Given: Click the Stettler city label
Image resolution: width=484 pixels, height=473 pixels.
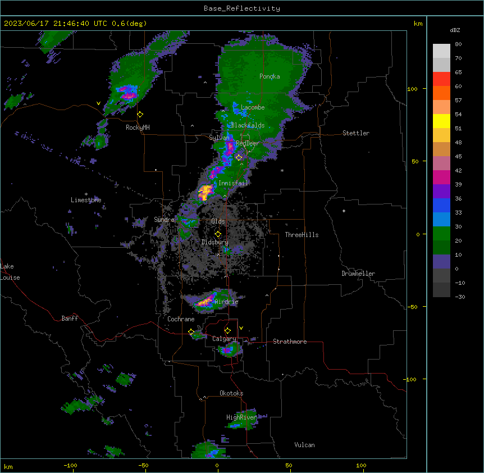Looking at the screenshot, I should [356, 133].
